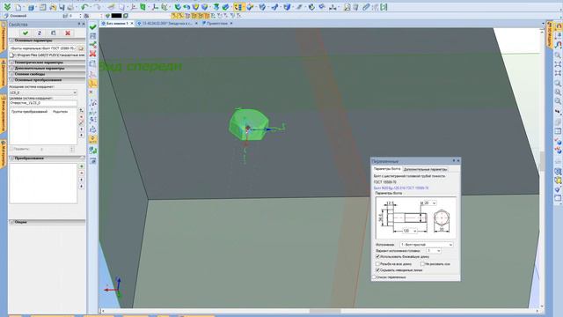Create a new document via toolbar icon
The image size is (563, 317).
pyautogui.click(x=18, y=7)
